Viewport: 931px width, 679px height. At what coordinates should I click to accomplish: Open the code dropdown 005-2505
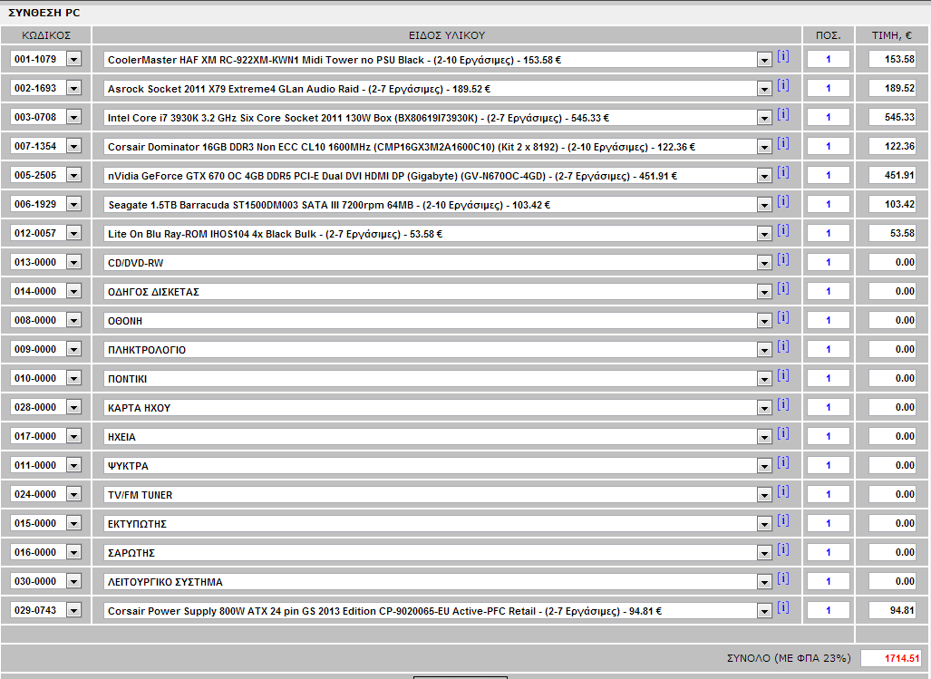click(x=73, y=175)
